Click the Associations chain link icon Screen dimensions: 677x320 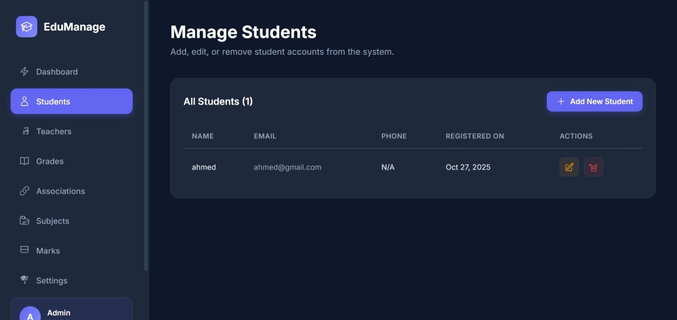pyautogui.click(x=24, y=191)
